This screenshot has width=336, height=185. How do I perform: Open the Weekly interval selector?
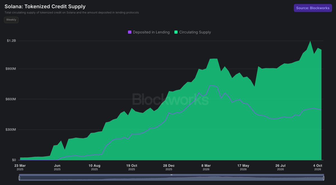(x=11, y=20)
